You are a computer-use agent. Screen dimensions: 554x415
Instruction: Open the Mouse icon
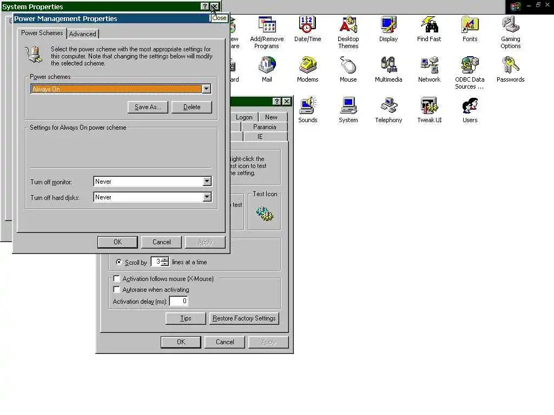tap(348, 69)
